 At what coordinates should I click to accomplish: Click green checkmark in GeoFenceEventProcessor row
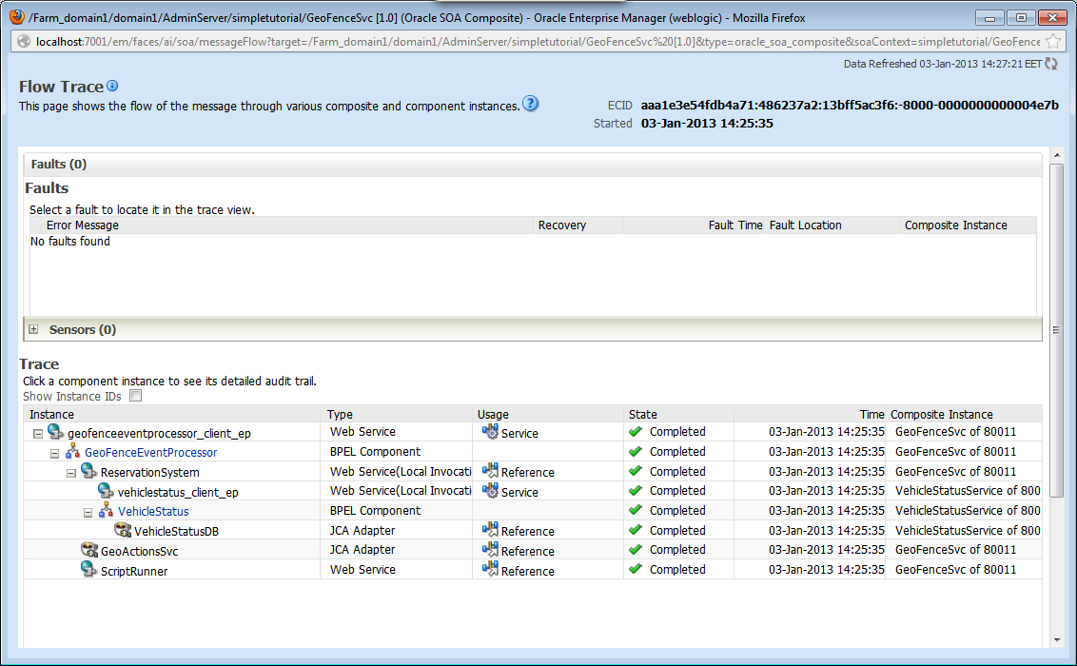(636, 452)
